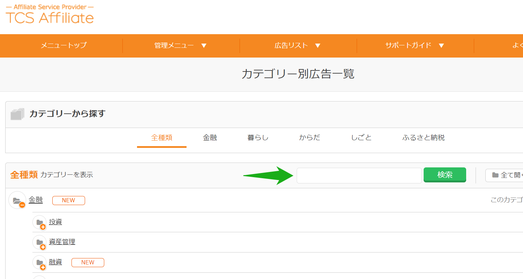Open the 投資 subcategory link

click(55, 222)
